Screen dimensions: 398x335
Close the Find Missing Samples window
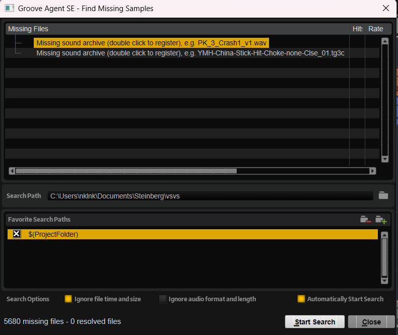tap(386, 8)
